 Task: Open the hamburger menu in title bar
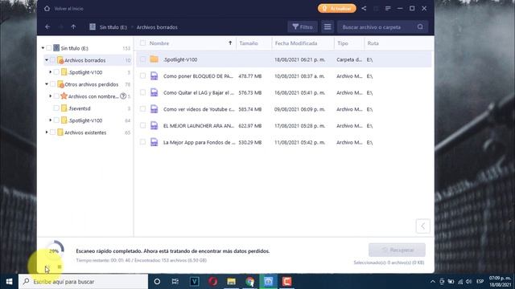point(388,9)
